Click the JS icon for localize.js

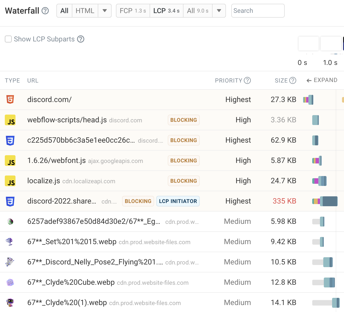pyautogui.click(x=10, y=181)
